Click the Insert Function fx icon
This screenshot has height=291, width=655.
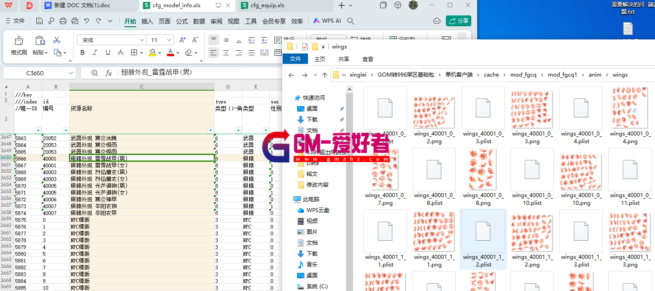[x=108, y=73]
